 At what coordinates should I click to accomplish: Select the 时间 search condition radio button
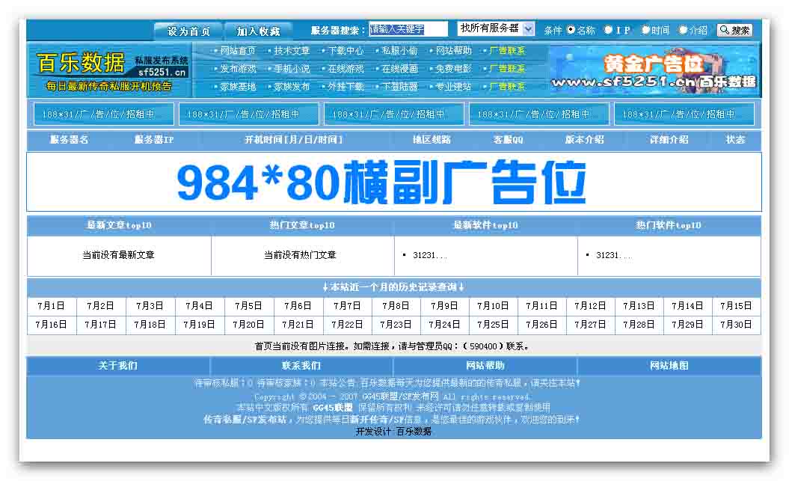[647, 30]
